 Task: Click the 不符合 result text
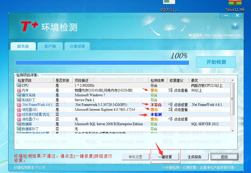point(156,105)
